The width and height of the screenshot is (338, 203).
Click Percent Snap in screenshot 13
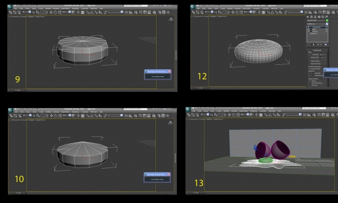coord(274,115)
